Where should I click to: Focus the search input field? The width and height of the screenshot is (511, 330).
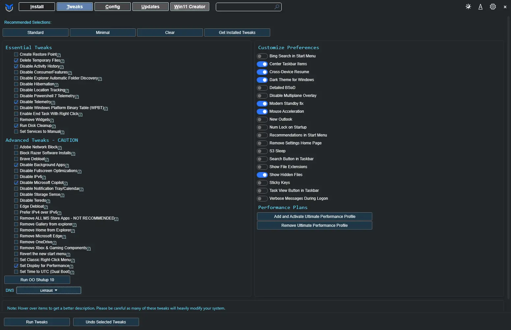coord(244,7)
